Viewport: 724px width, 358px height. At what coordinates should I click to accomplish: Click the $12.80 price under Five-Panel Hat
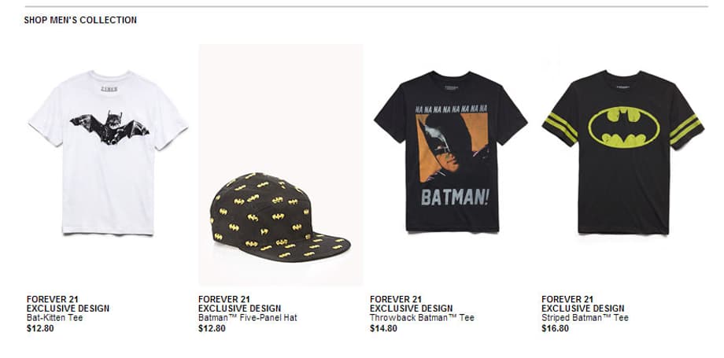tap(212, 328)
